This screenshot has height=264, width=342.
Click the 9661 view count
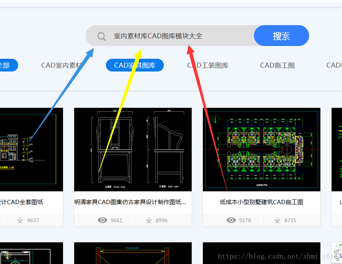coord(116,220)
